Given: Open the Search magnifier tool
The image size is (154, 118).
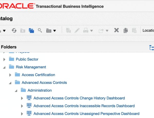Looking at the screenshot, I should pyautogui.click(x=40, y=31).
